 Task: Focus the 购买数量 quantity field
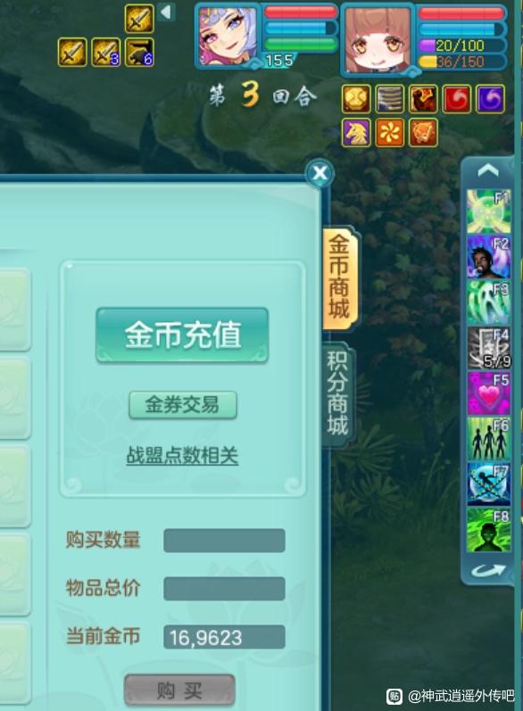click(224, 541)
